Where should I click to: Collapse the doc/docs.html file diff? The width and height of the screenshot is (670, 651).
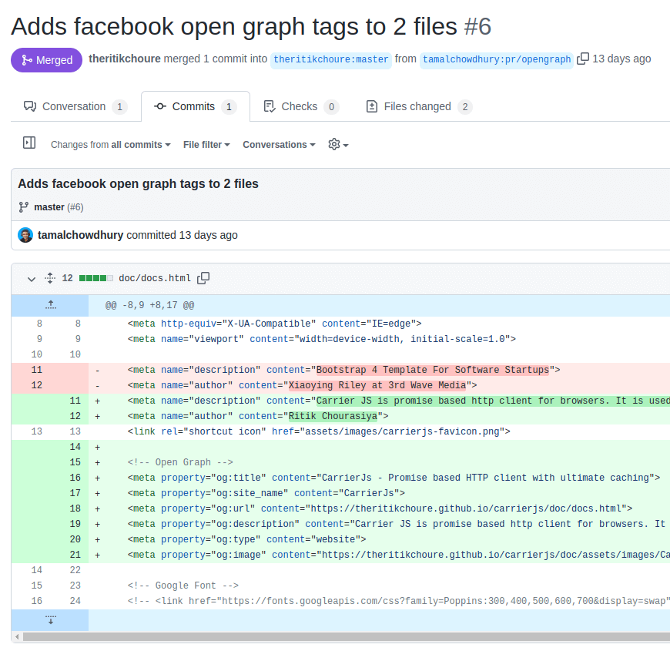[32, 279]
